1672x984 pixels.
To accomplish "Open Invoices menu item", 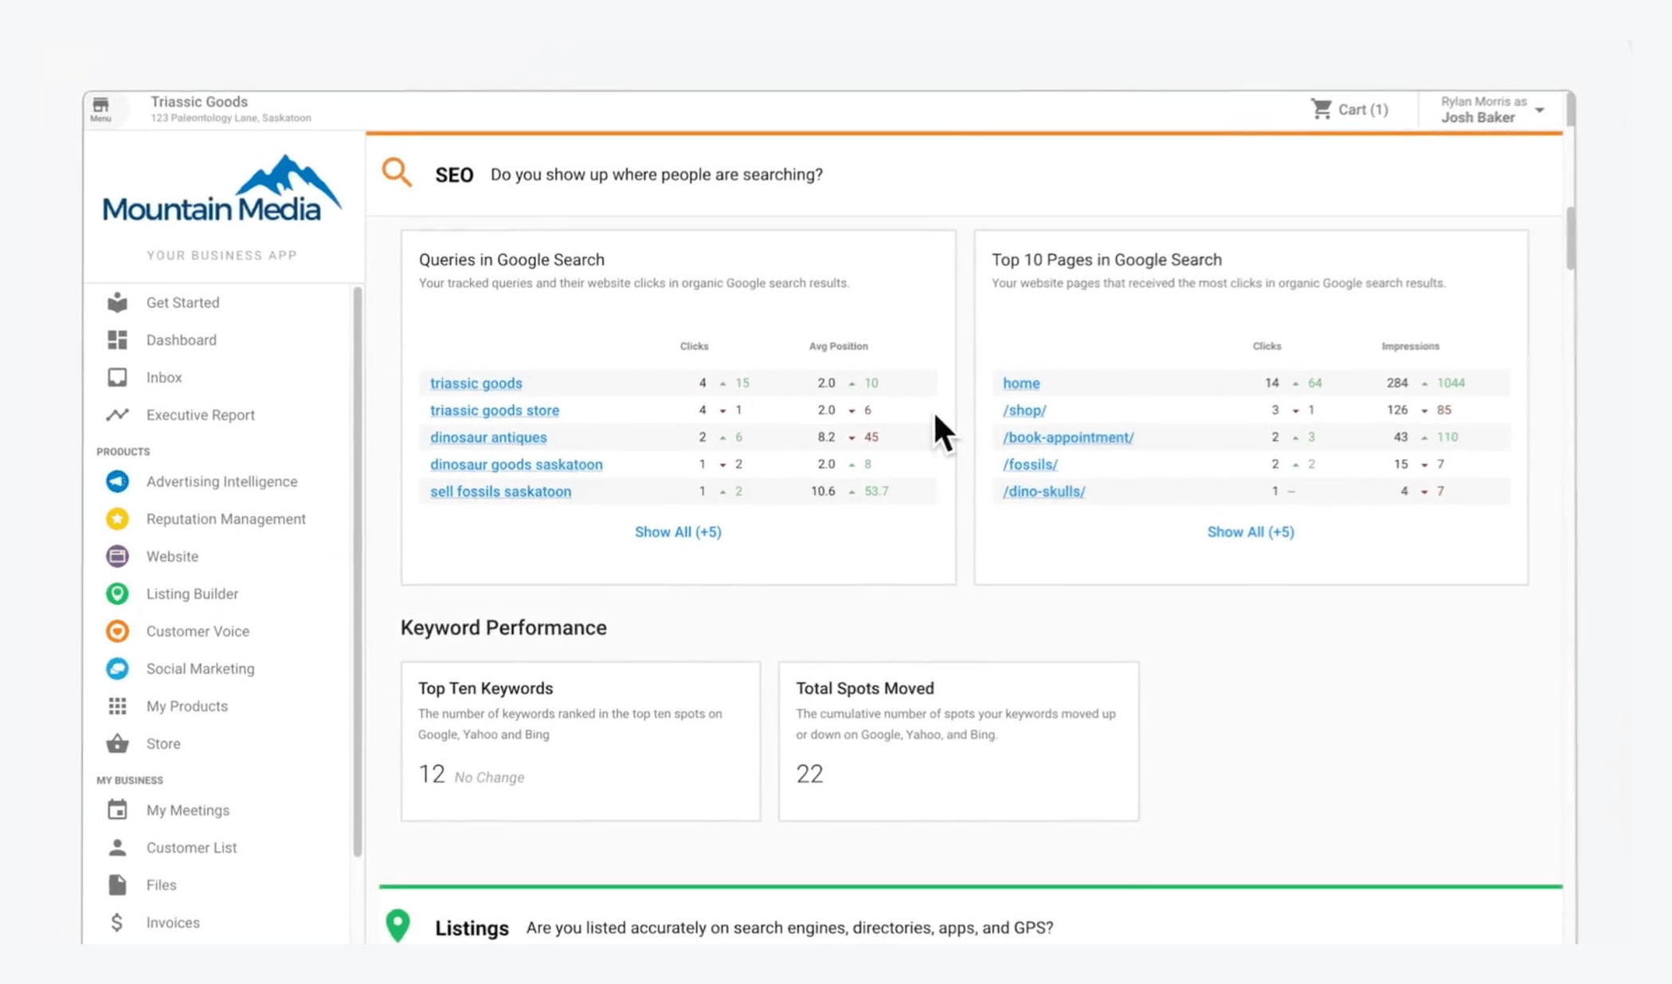I will (x=173, y=922).
